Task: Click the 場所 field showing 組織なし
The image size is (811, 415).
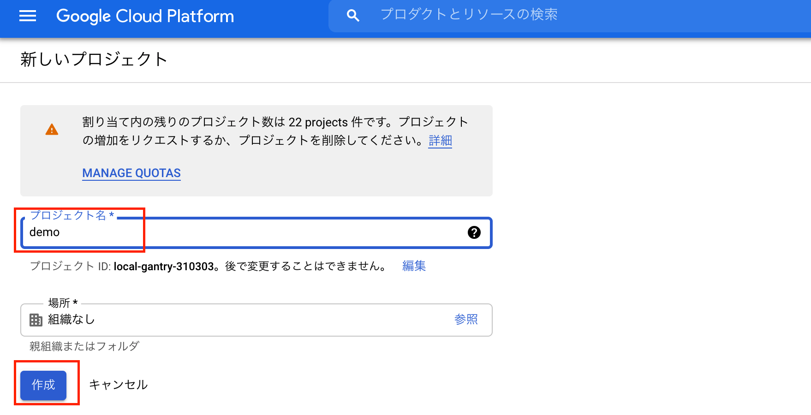Action: tap(256, 320)
